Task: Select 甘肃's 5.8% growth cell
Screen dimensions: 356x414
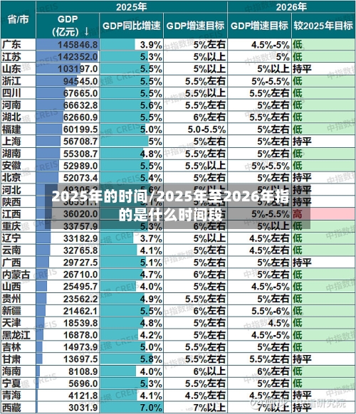Action: [x=131, y=359]
